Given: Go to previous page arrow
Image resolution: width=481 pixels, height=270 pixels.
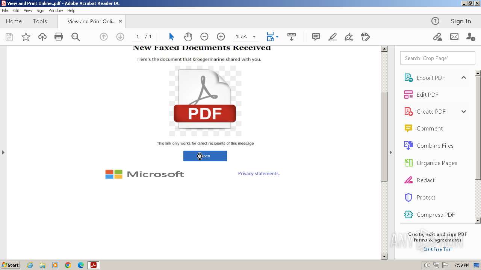Looking at the screenshot, I should [x=104, y=37].
